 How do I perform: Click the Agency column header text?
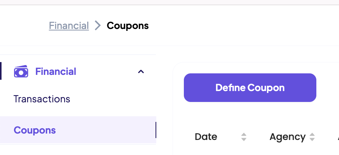tap(287, 137)
